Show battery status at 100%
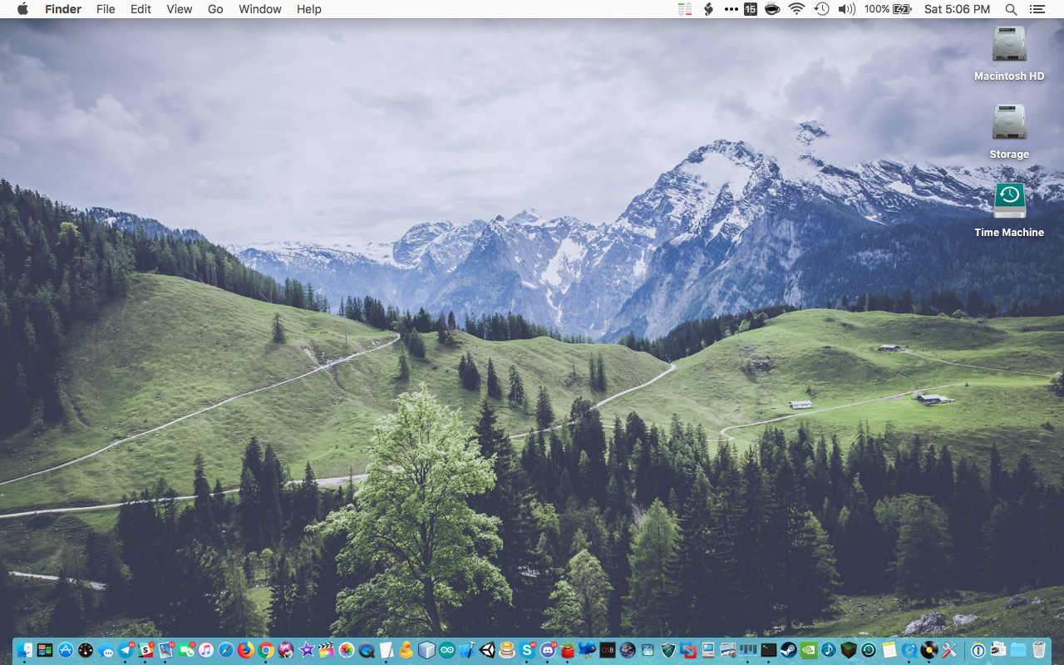 pyautogui.click(x=889, y=9)
